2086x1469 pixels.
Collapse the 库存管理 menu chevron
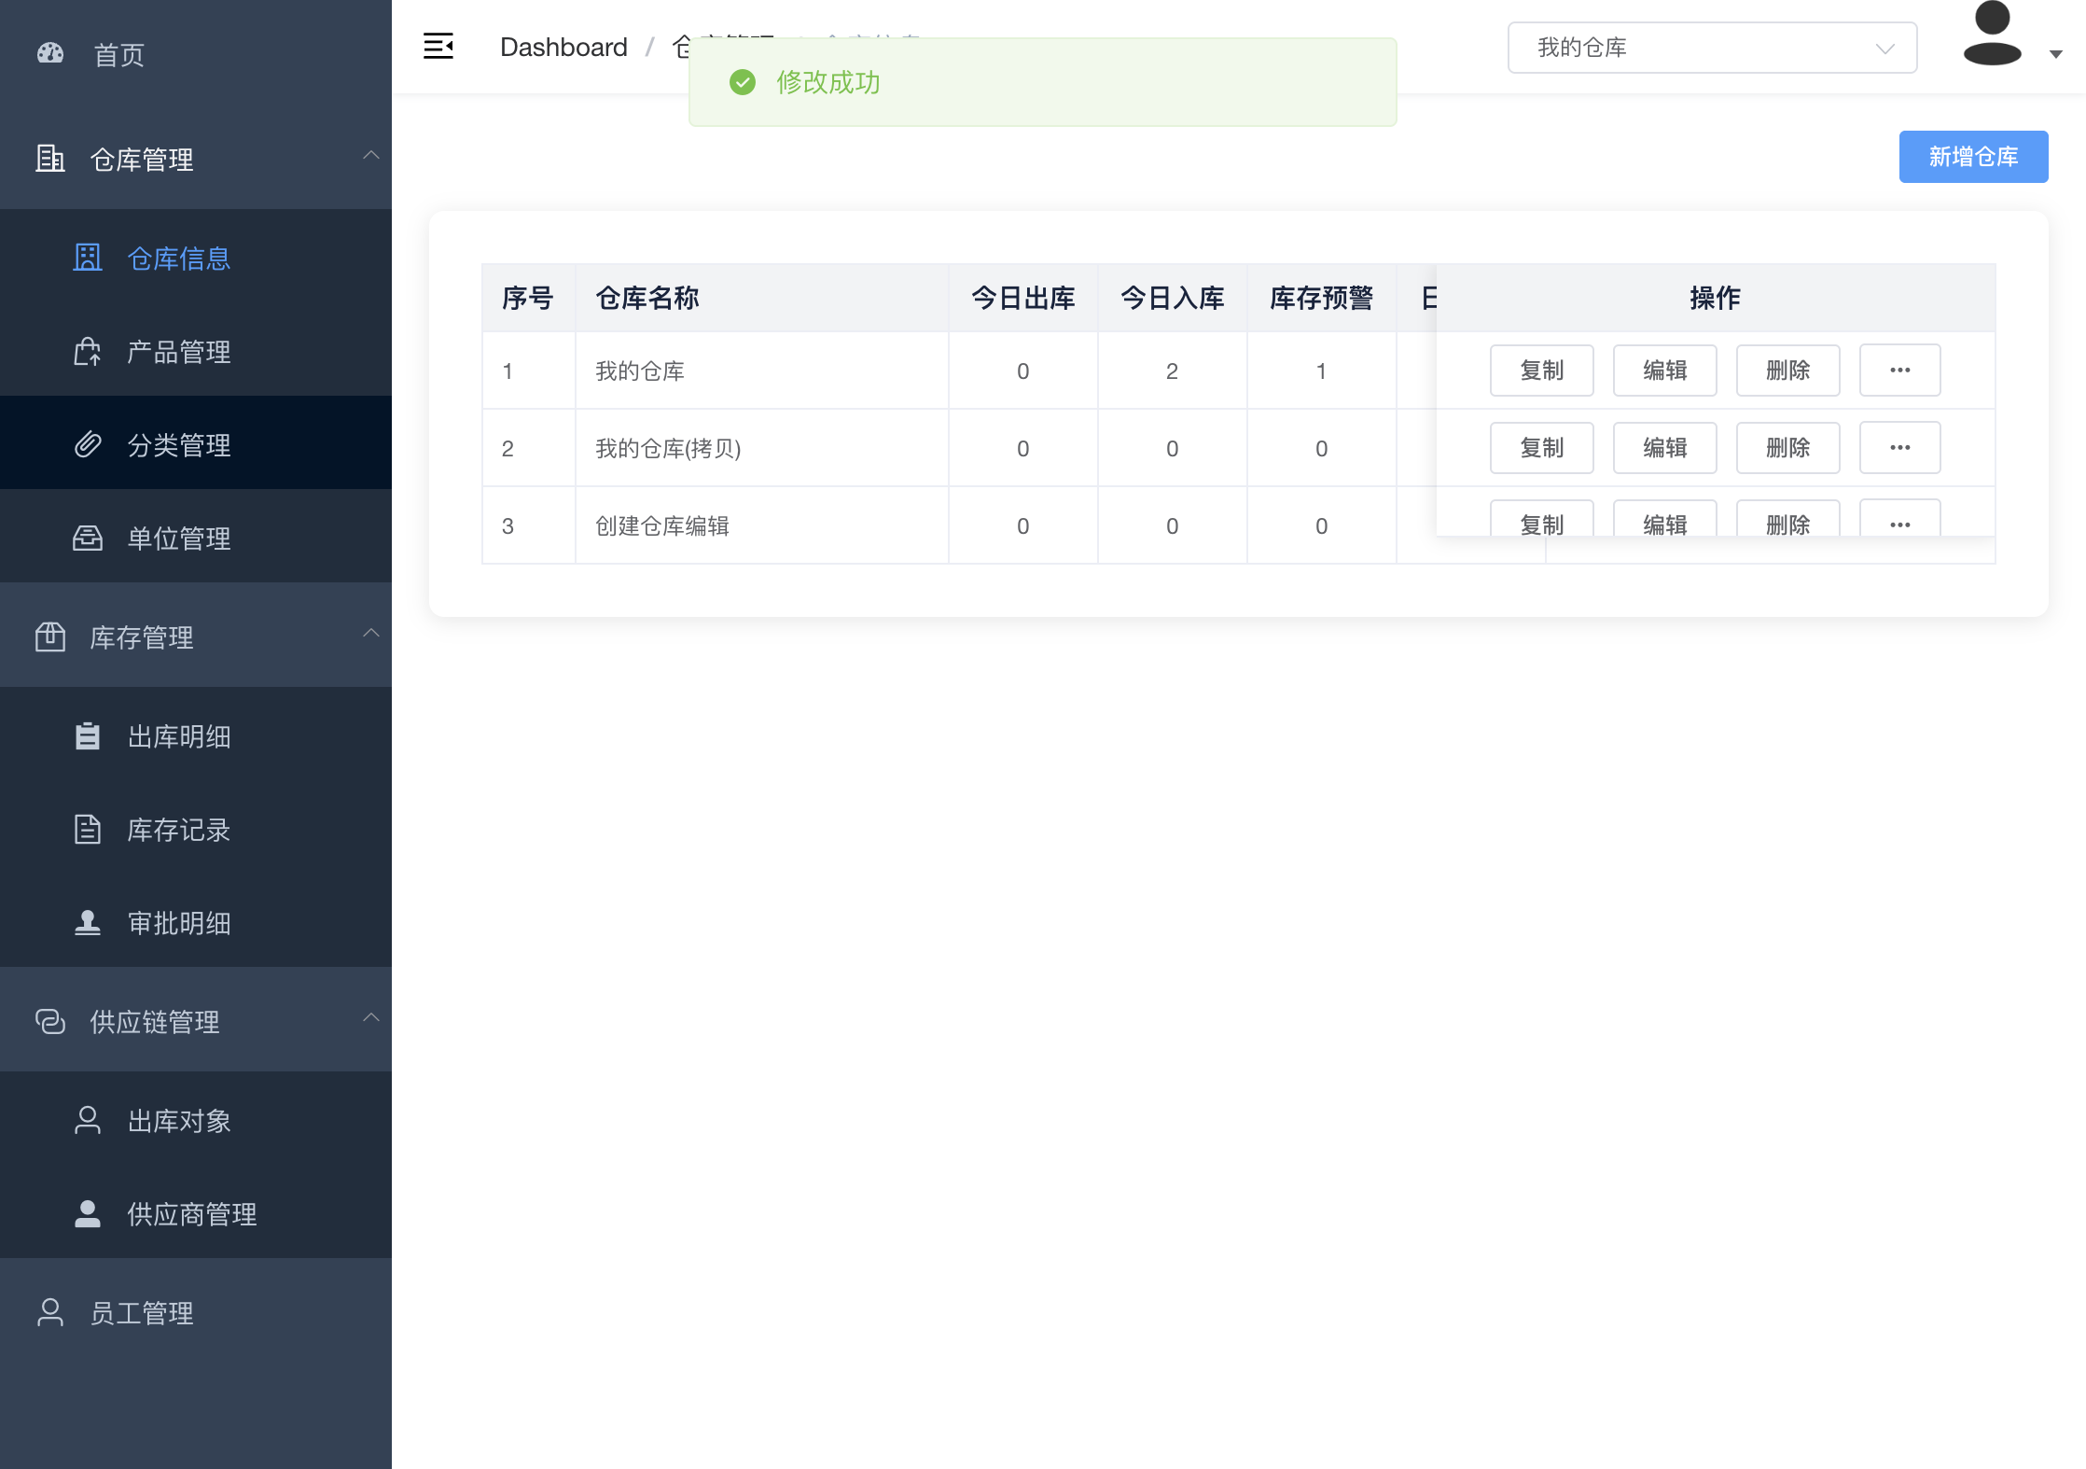pos(370,634)
